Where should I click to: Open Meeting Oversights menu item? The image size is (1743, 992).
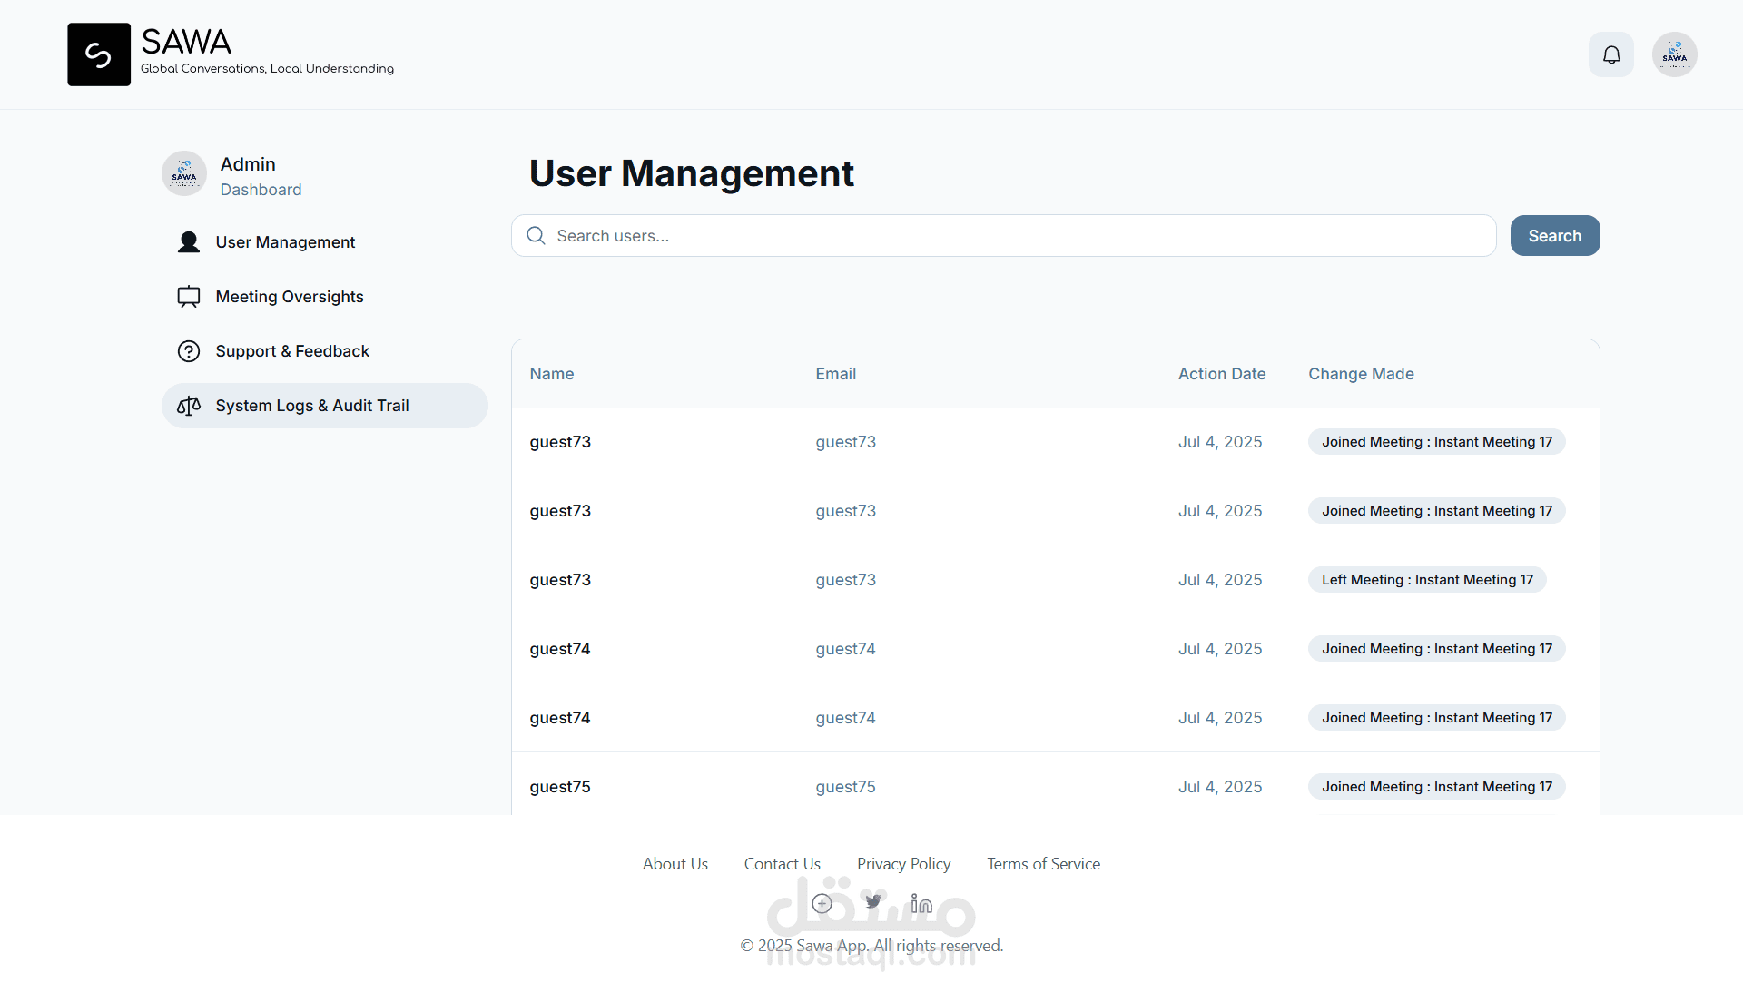click(x=289, y=297)
